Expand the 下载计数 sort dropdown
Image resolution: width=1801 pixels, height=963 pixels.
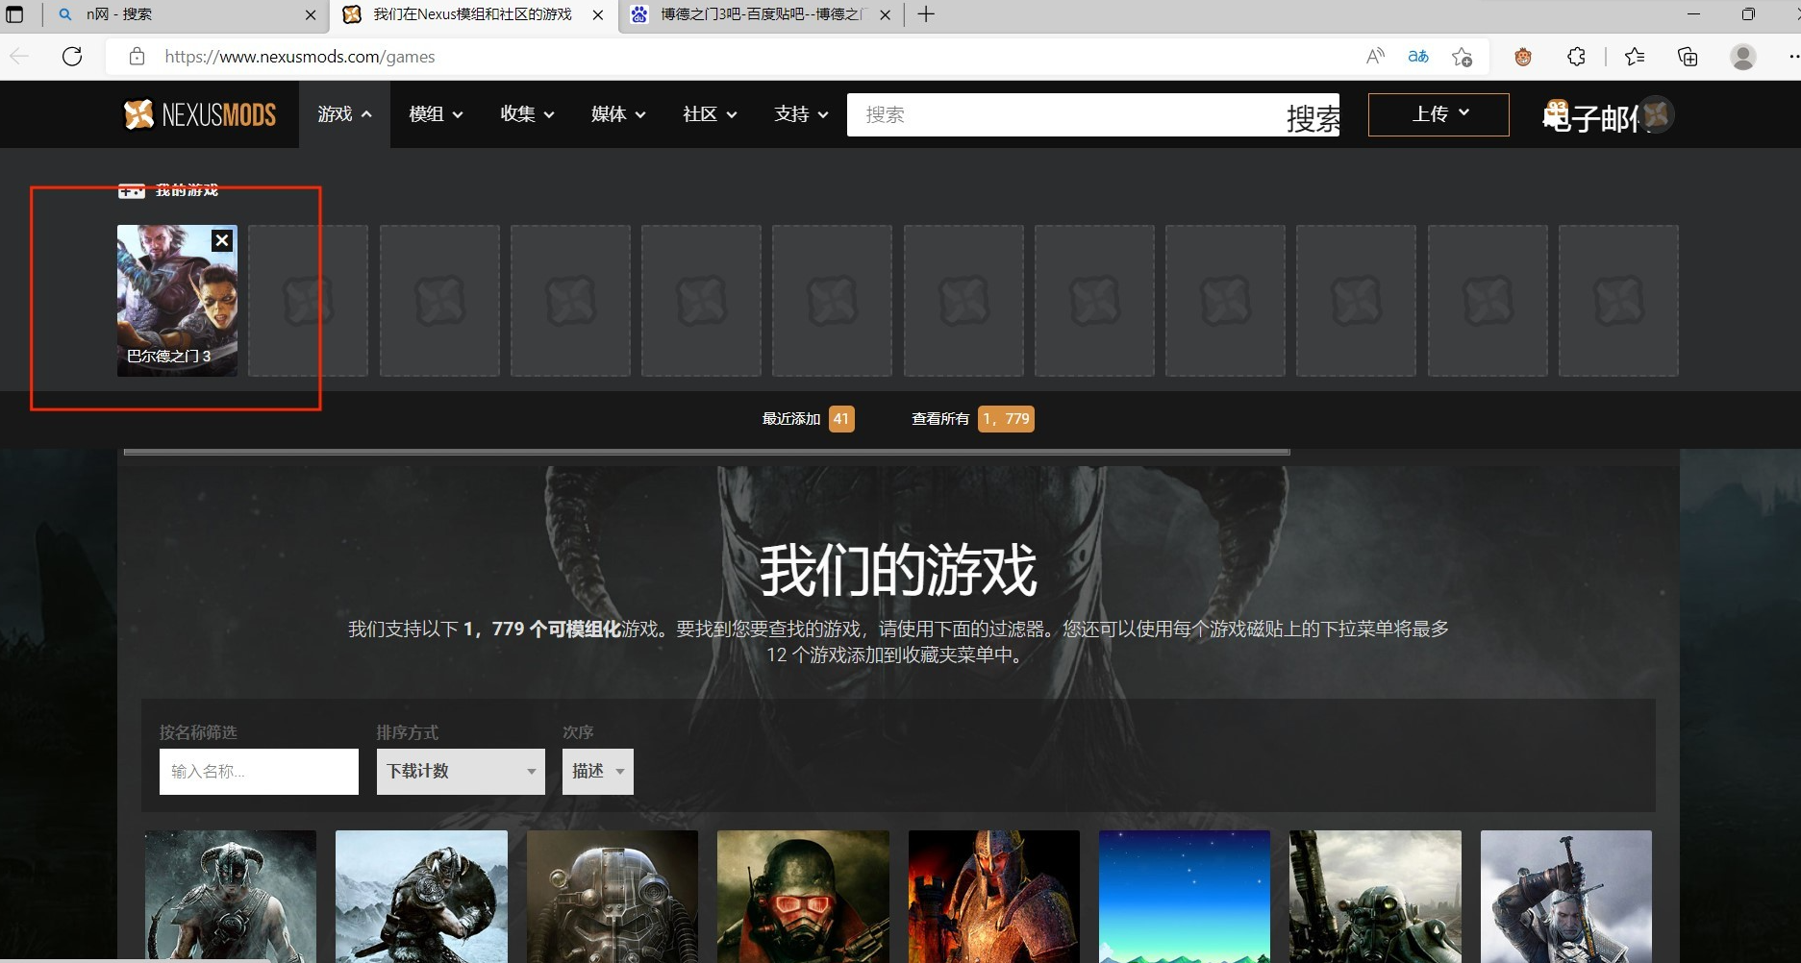[461, 772]
